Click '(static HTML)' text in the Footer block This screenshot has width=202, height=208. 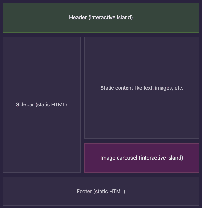pyautogui.click(x=109, y=191)
